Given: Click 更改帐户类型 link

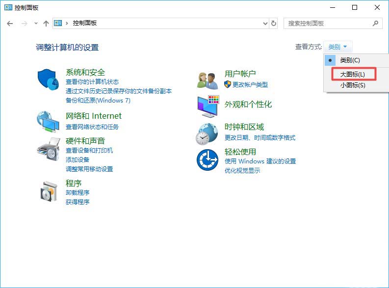Looking at the screenshot, I should coord(250,84).
